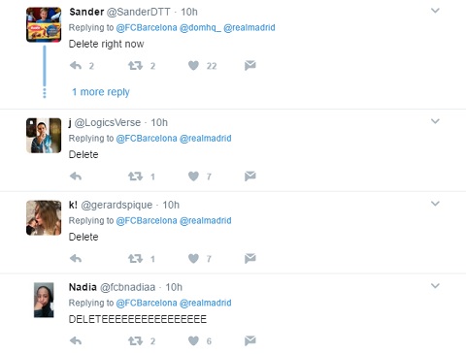Retweet Sander's 'Delete right now' tweet
Image resolution: width=466 pixels, height=354 pixels.
tap(135, 66)
